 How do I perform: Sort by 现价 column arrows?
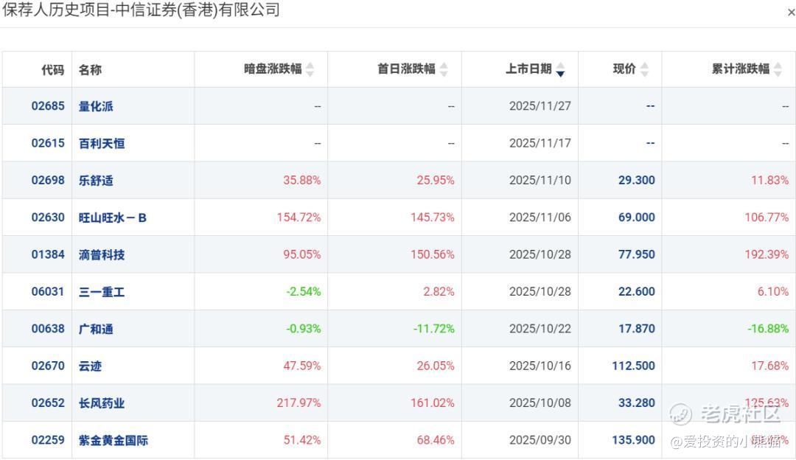644,69
